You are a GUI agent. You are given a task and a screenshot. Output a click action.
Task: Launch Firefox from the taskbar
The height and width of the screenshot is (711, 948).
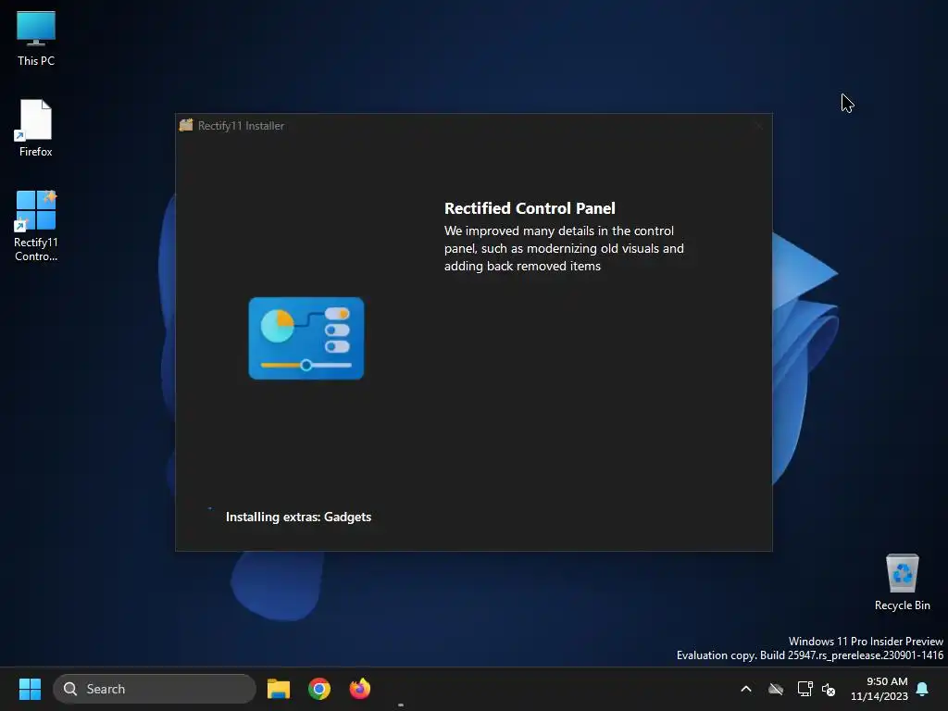tap(360, 689)
